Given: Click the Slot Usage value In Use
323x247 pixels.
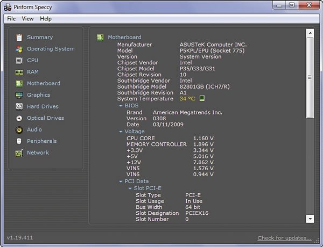Looking at the screenshot, I should (194, 201).
